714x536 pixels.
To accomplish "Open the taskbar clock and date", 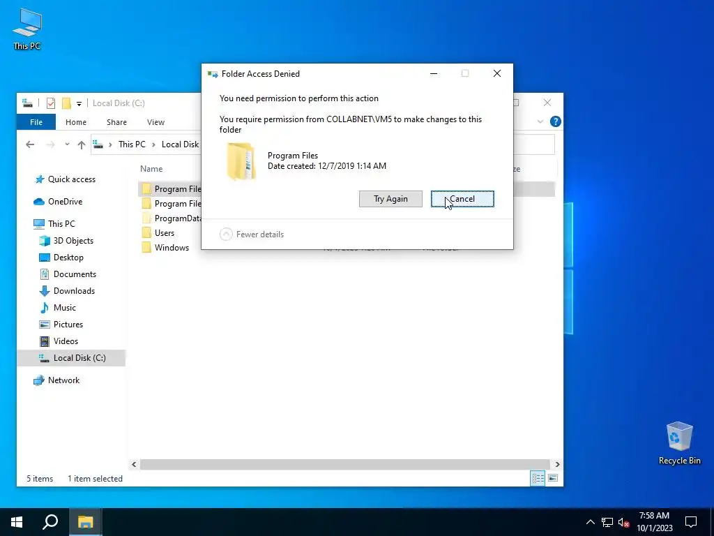I will pyautogui.click(x=654, y=522).
